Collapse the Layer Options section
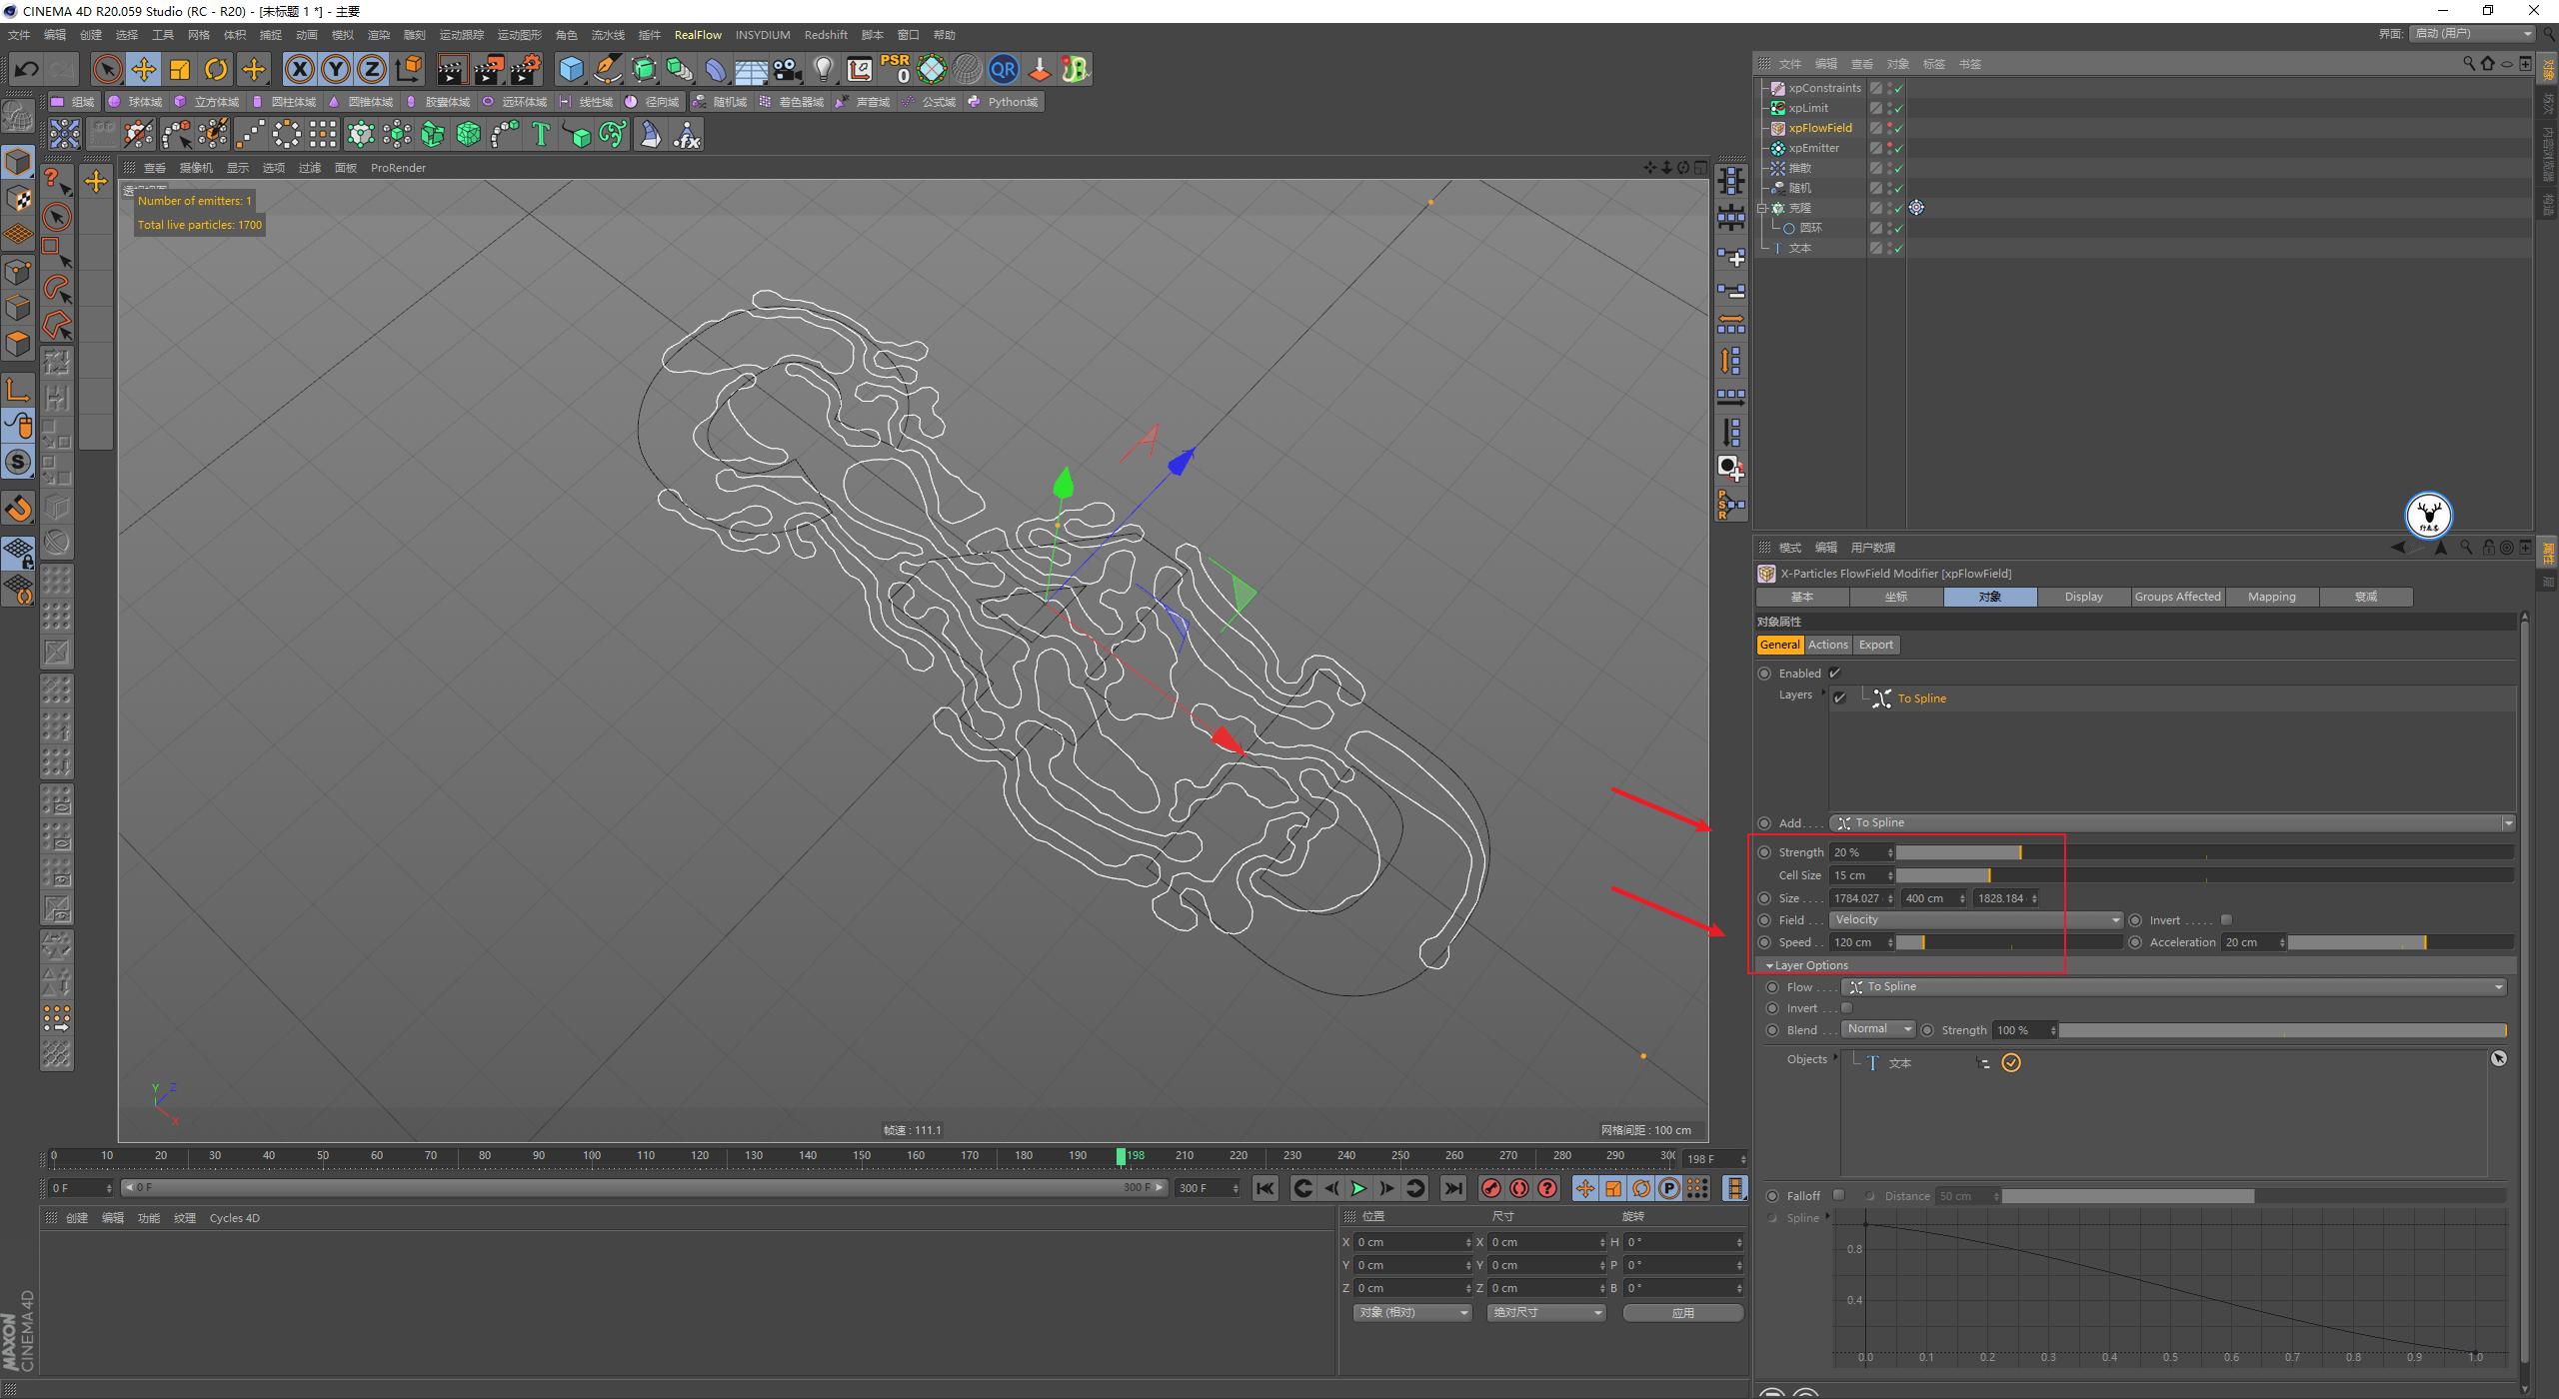2559x1399 pixels. coord(1769,964)
